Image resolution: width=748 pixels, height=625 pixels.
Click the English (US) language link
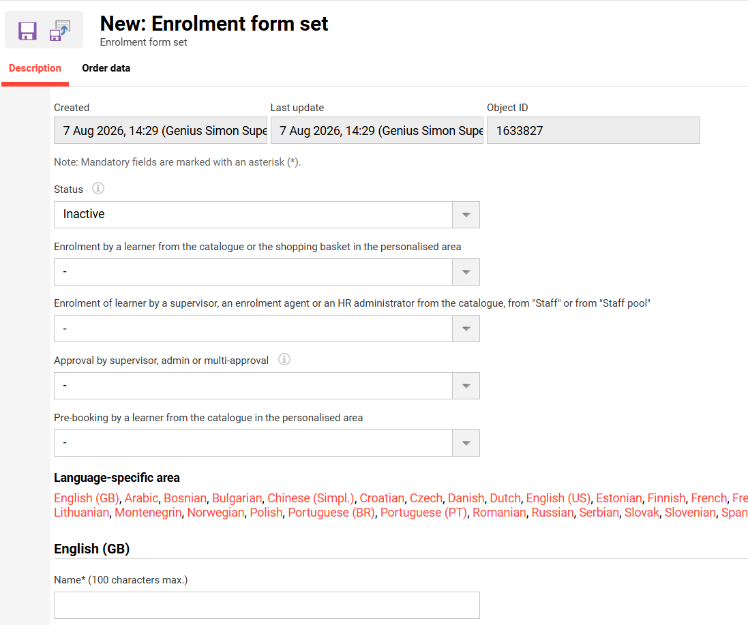point(558,498)
